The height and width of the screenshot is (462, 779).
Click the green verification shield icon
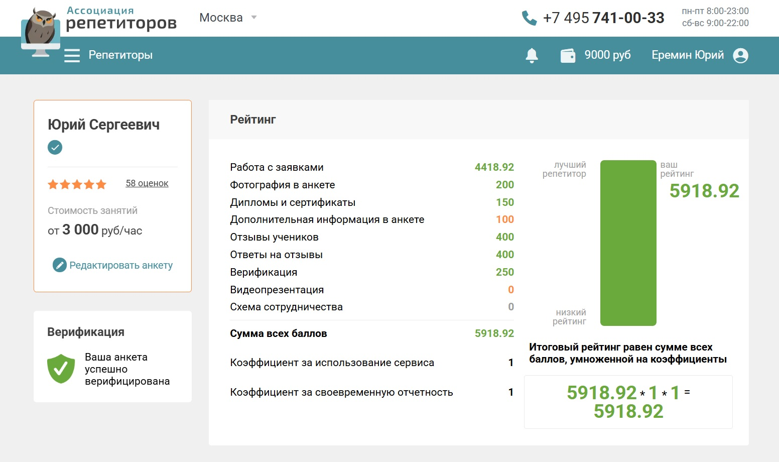click(61, 369)
